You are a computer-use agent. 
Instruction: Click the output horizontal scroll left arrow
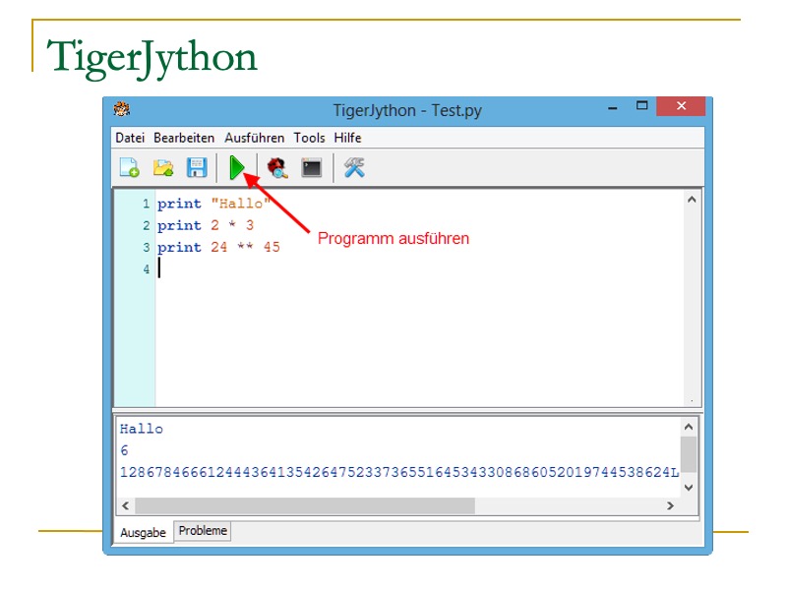(126, 505)
